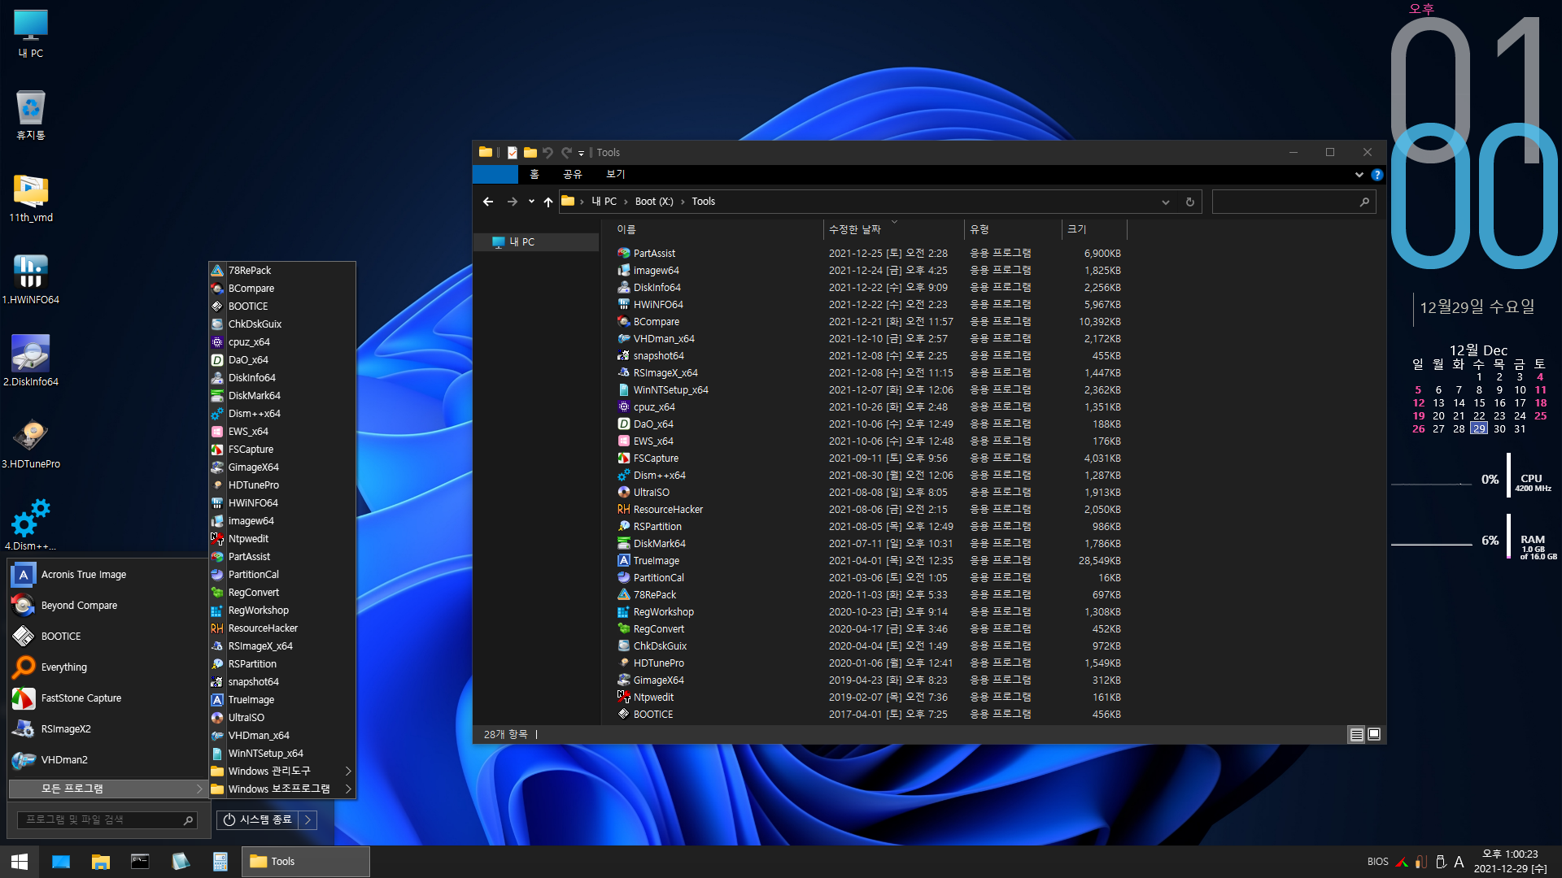The image size is (1562, 878).
Task: Open the 11th_vmd desktop shortcut
Action: pos(31,198)
